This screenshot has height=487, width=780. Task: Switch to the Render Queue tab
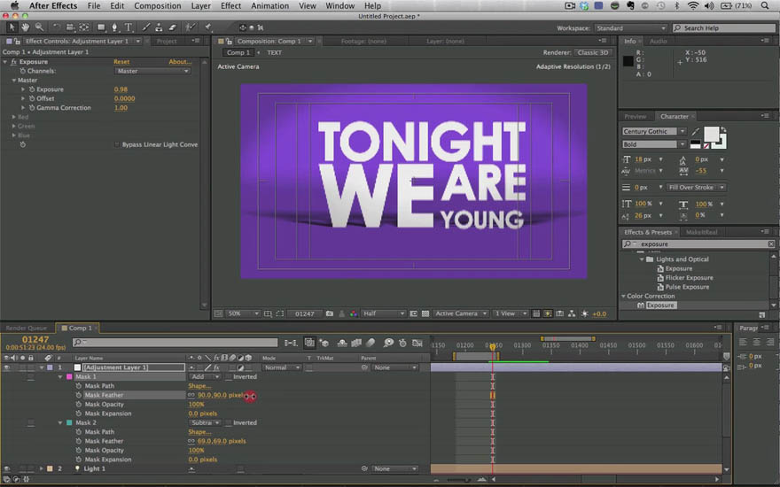coord(27,328)
